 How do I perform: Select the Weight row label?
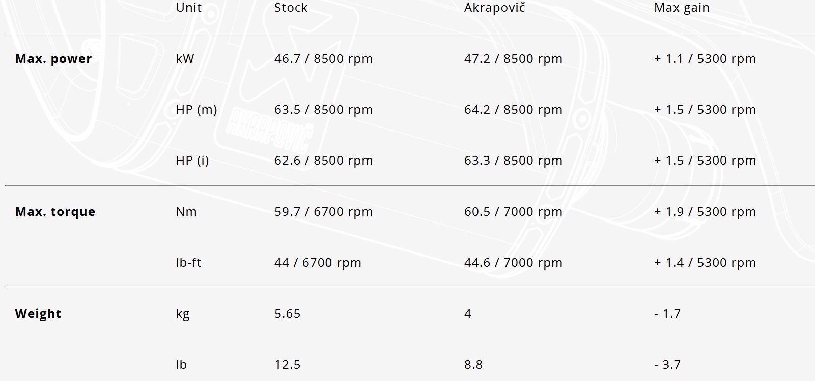click(x=38, y=314)
